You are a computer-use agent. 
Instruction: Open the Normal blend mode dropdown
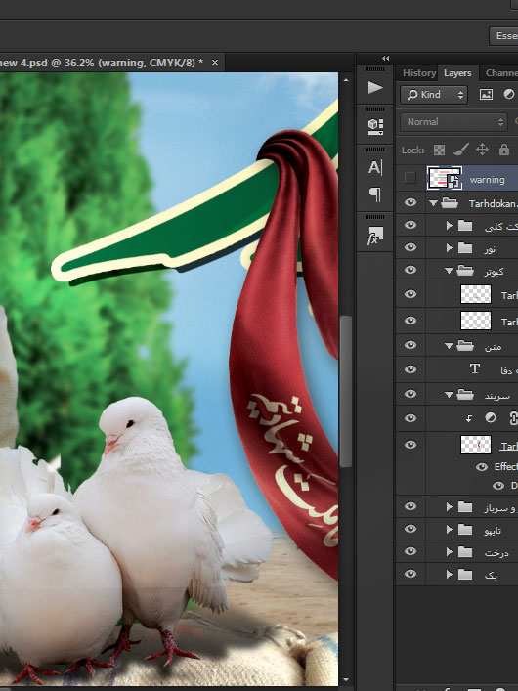coord(453,122)
